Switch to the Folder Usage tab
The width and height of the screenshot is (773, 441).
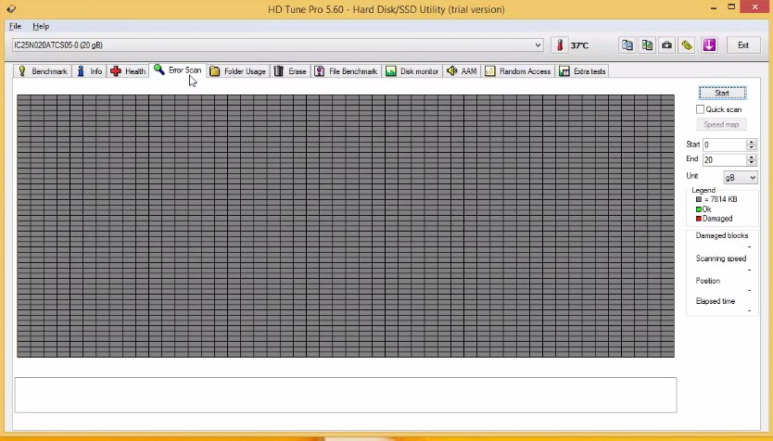237,71
